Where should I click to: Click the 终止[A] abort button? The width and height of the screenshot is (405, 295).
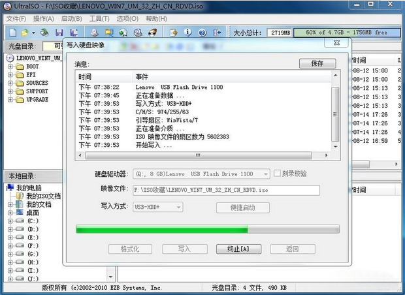238,249
